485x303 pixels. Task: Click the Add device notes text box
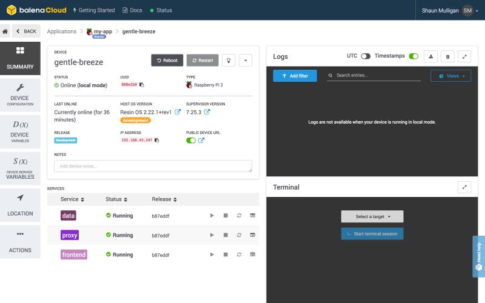tap(153, 166)
